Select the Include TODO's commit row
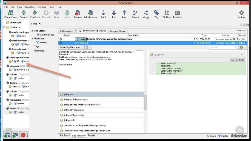 153,39
